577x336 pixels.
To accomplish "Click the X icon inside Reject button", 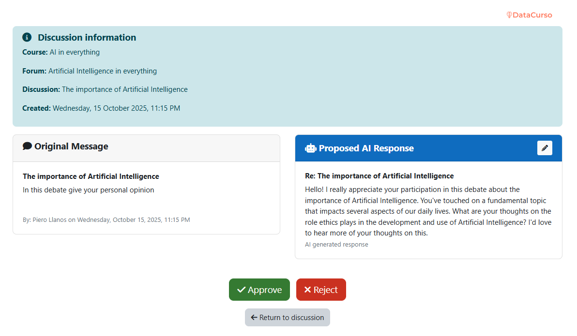I will pos(307,290).
